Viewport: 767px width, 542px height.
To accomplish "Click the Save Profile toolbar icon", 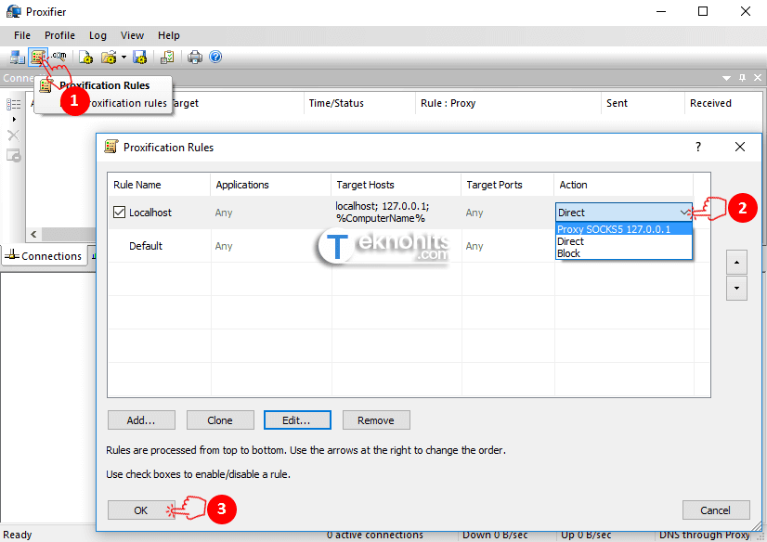I will coord(140,58).
